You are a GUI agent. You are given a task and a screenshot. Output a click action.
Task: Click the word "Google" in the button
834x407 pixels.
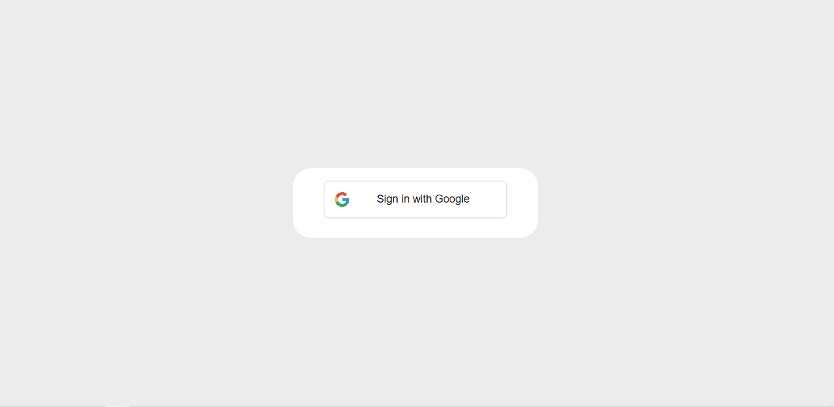[452, 199]
